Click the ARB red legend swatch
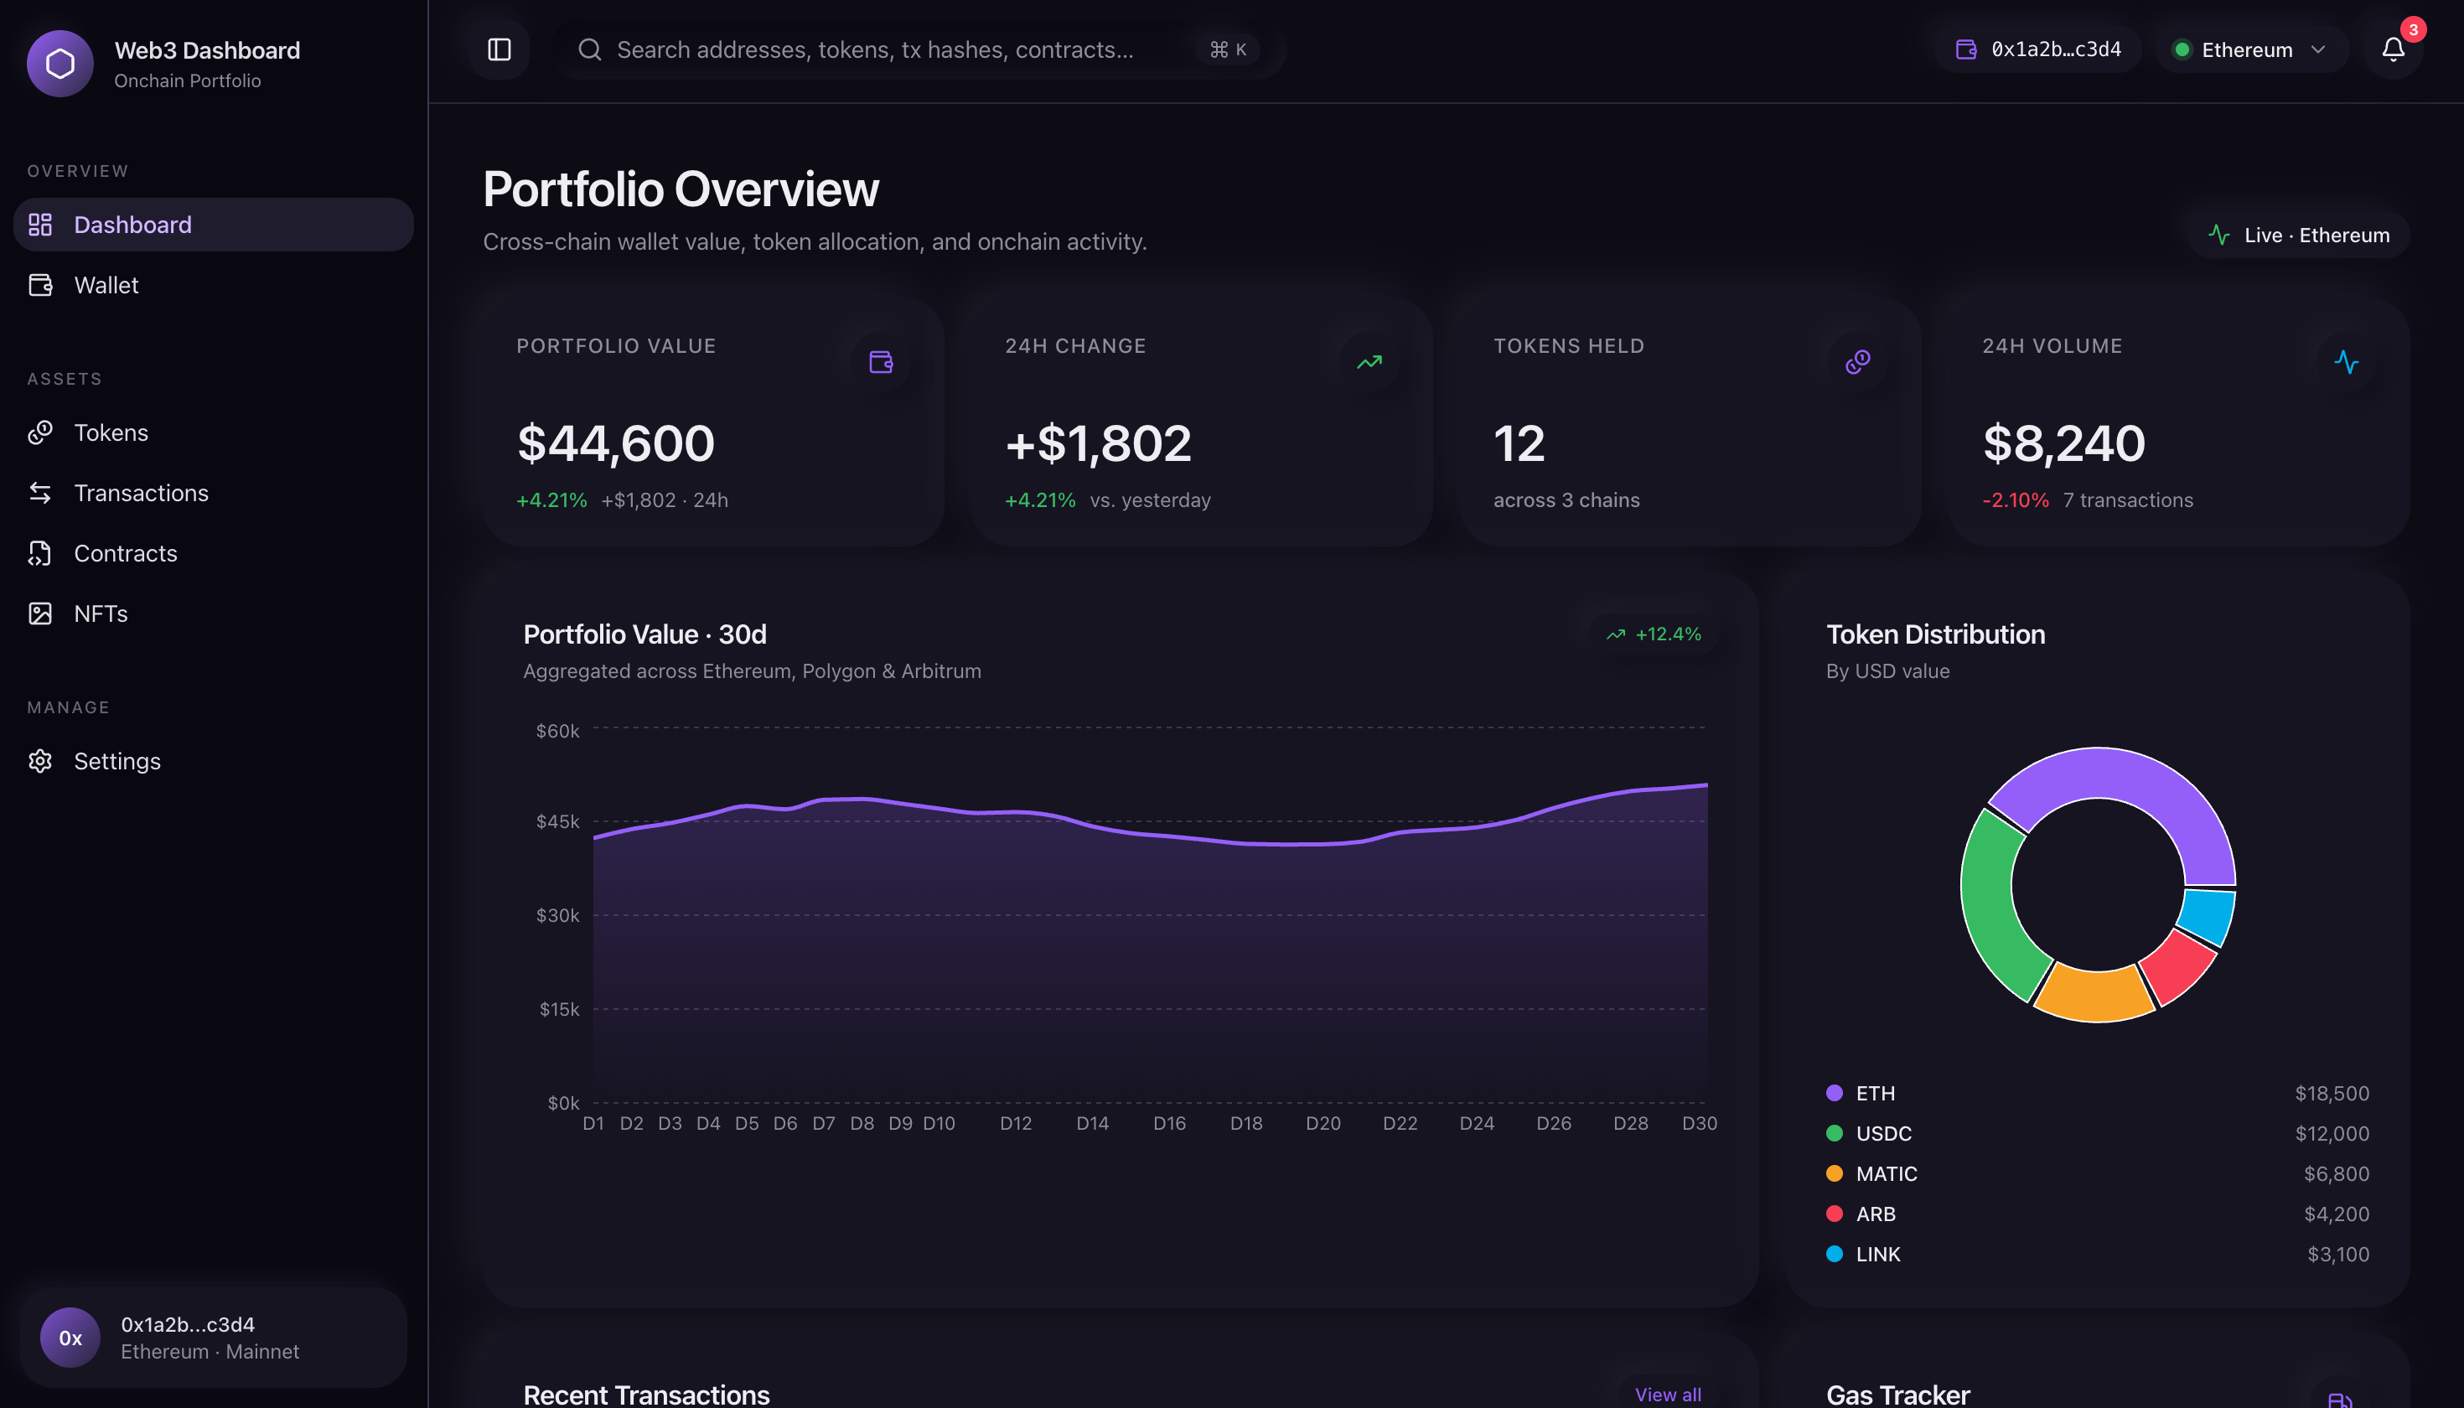 1835,1214
